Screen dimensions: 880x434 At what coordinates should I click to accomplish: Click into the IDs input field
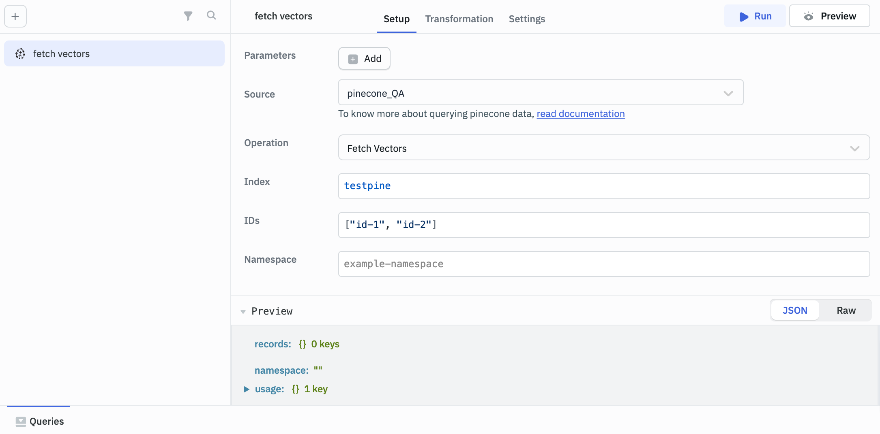[604, 225]
